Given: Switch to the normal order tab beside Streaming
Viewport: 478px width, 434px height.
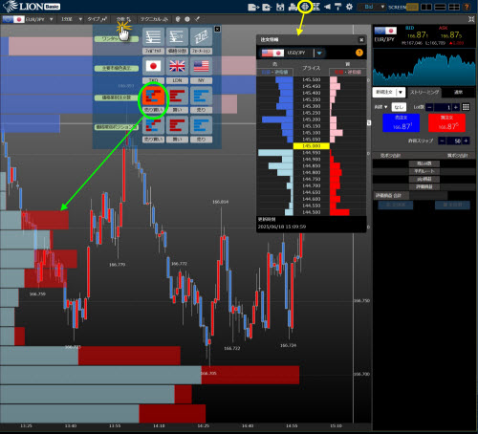Looking at the screenshot, I should tap(458, 92).
